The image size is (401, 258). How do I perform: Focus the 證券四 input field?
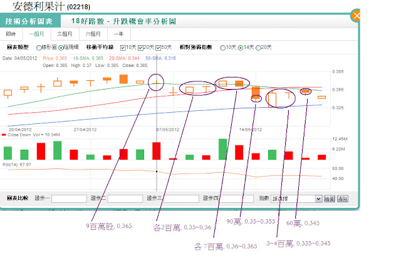[237, 199]
